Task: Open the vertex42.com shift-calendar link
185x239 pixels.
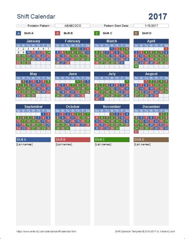Action: [x=46, y=231]
